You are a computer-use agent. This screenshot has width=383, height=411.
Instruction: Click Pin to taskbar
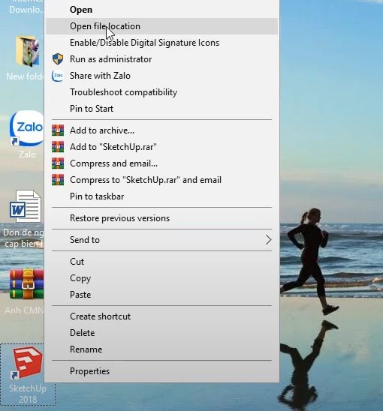[161, 196]
